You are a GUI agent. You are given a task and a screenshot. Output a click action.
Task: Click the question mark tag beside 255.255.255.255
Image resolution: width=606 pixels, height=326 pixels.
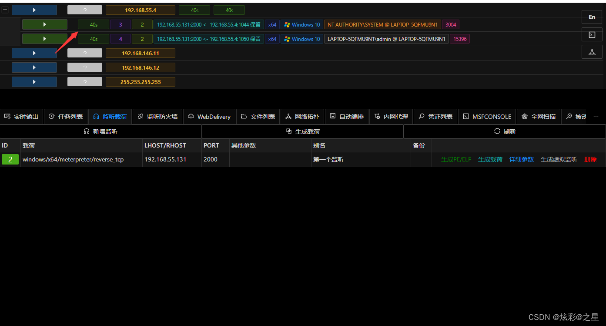[85, 82]
